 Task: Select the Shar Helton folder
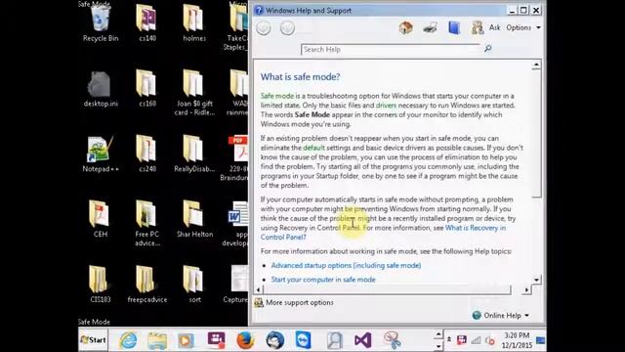pos(194,219)
